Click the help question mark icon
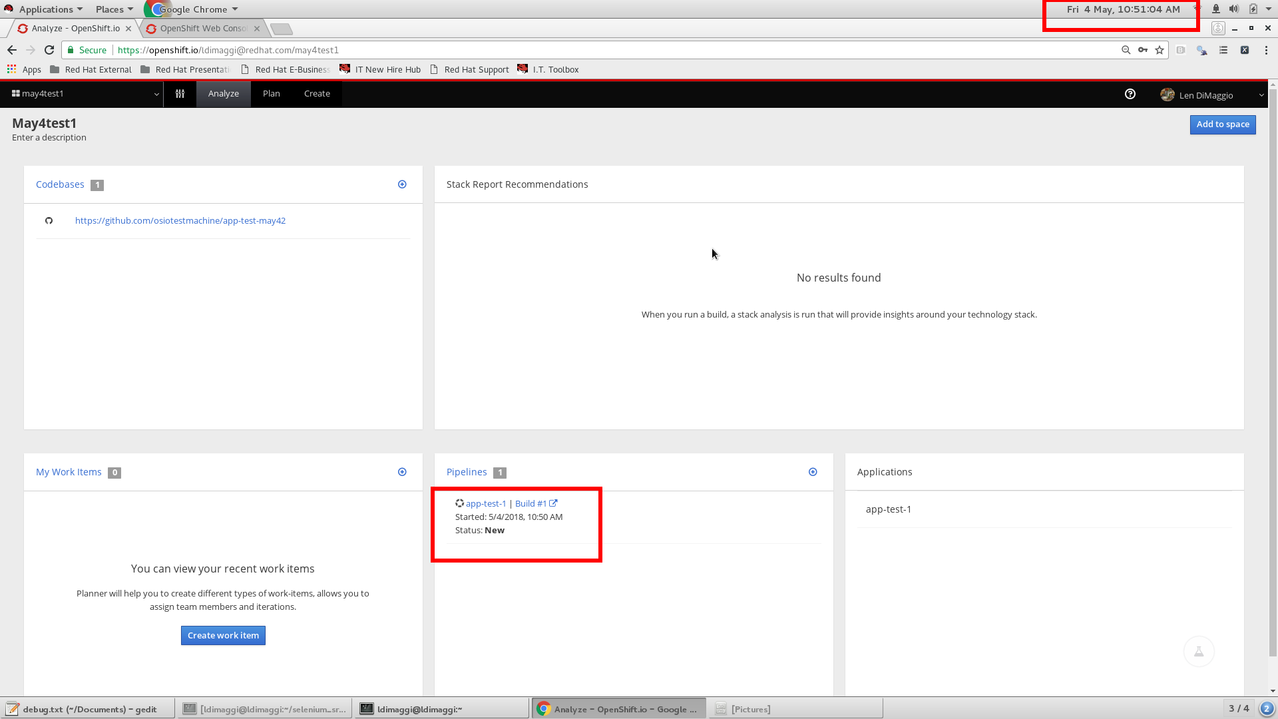 [x=1130, y=94]
